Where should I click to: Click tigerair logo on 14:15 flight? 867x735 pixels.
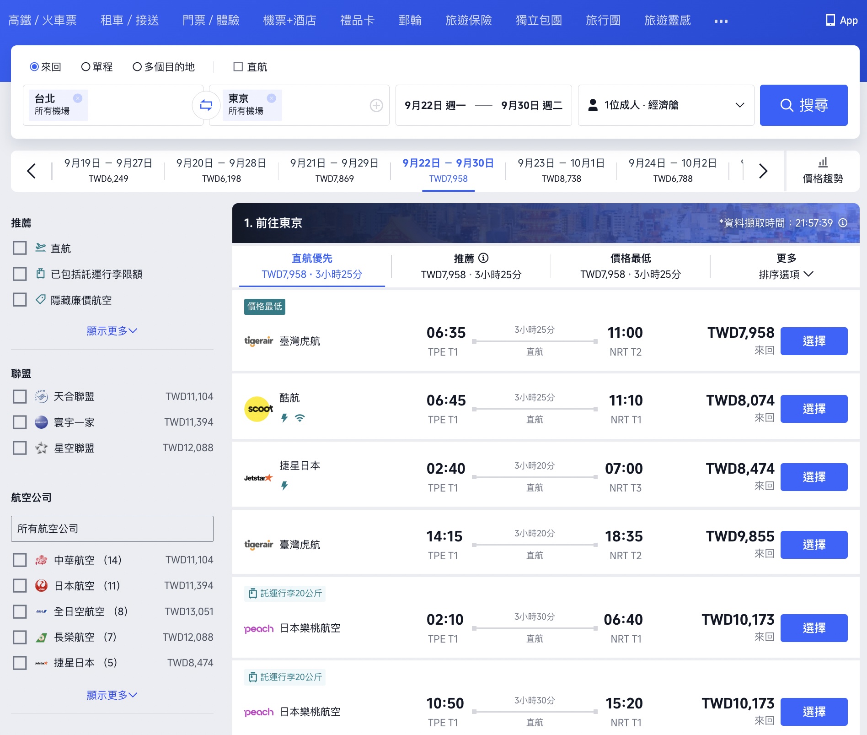pos(258,545)
